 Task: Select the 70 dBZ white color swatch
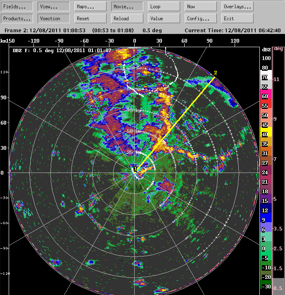pyautogui.click(x=266, y=75)
